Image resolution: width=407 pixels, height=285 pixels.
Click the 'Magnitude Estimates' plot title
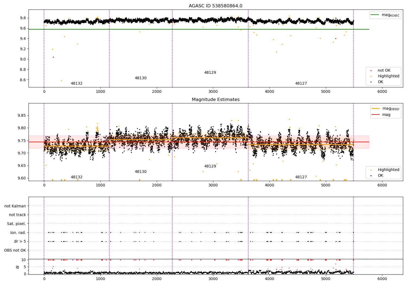(216, 99)
